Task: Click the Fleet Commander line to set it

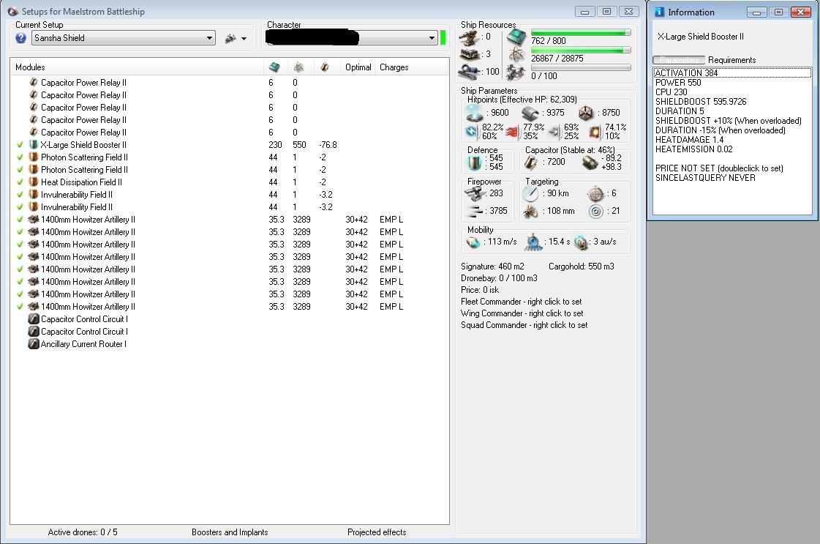Action: pyautogui.click(x=521, y=302)
